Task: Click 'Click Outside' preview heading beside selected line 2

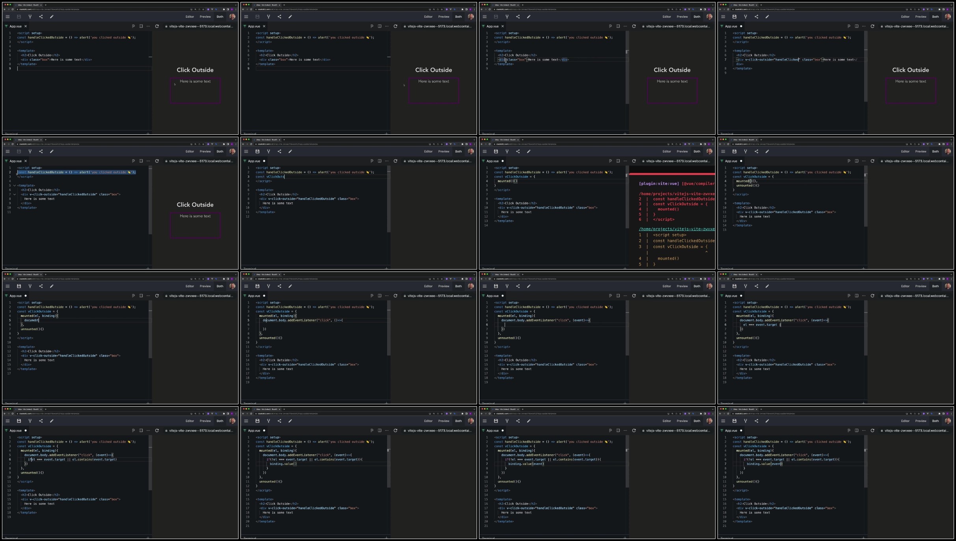Action: [195, 205]
